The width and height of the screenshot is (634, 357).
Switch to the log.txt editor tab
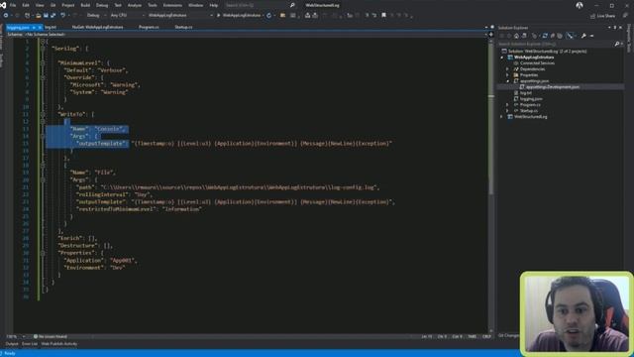click(51, 27)
